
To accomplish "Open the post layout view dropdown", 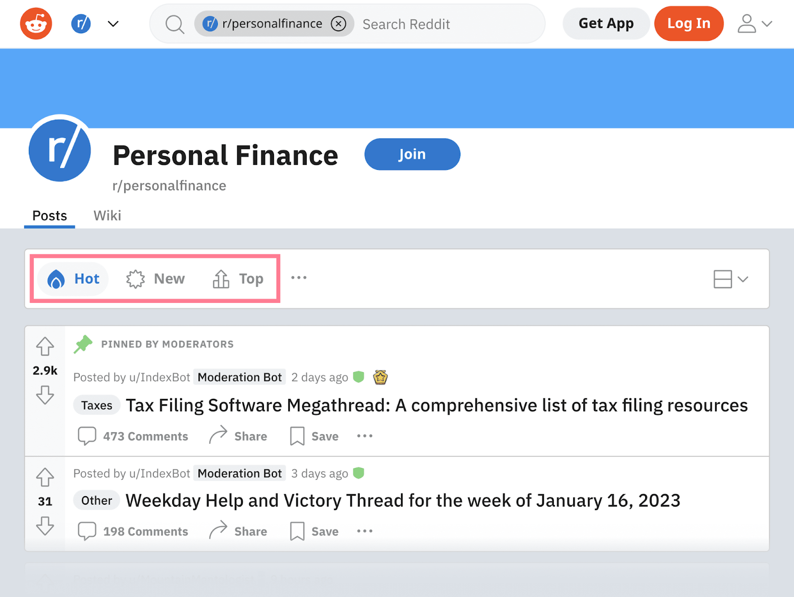I will pos(730,279).
